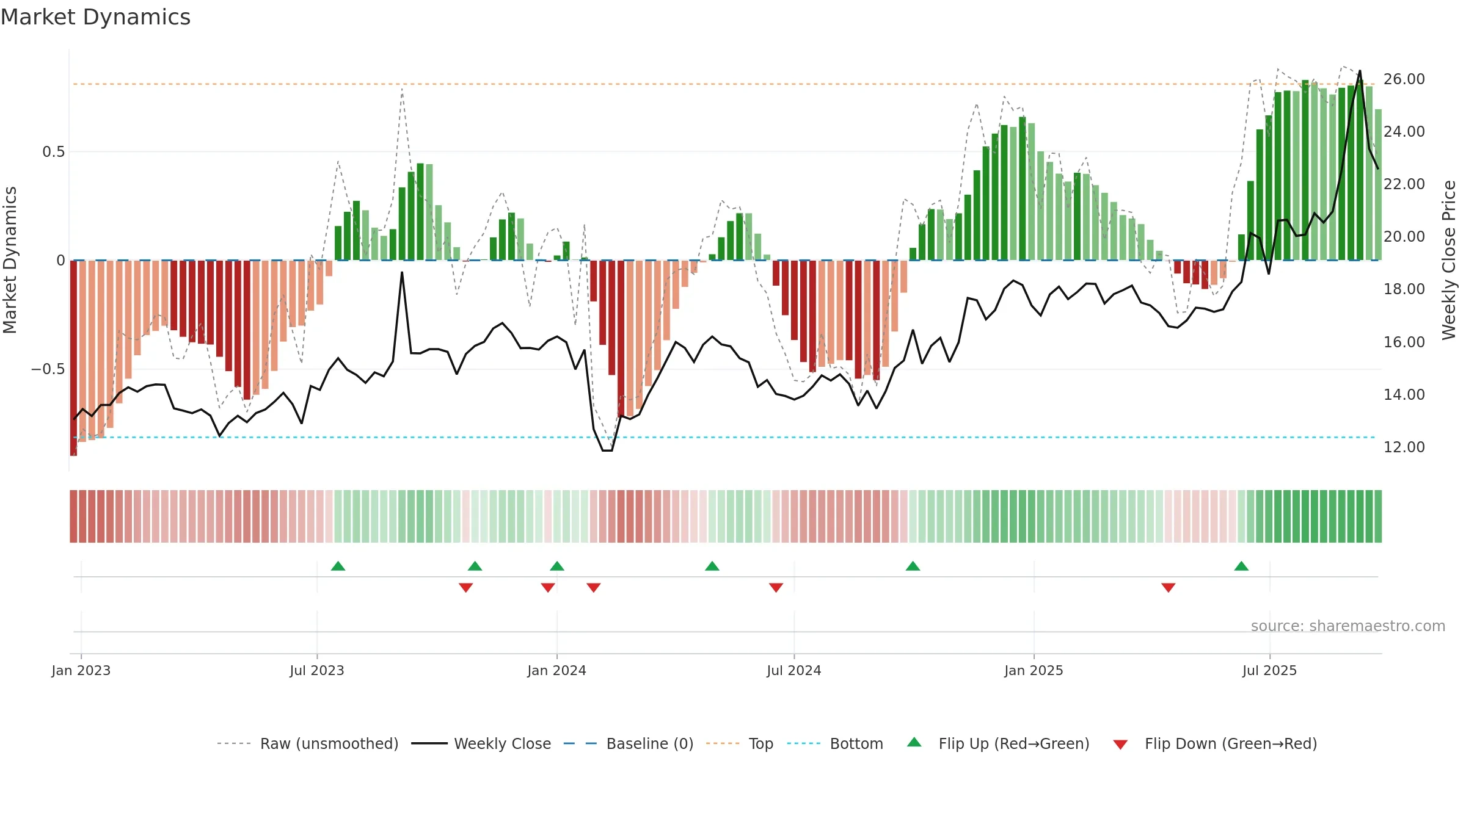Click the 24.00 price tick label

coord(1404,132)
